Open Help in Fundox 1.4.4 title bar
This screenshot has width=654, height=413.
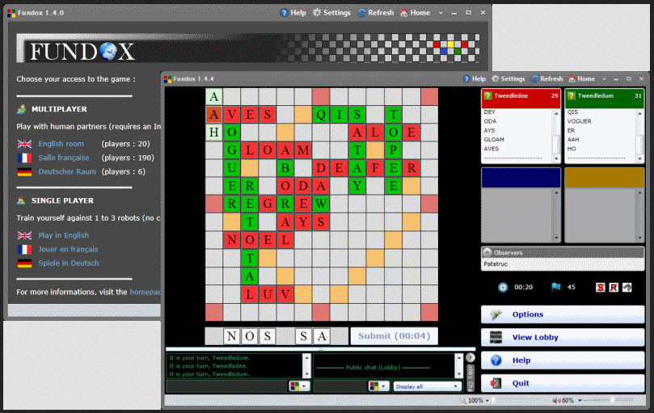[475, 79]
